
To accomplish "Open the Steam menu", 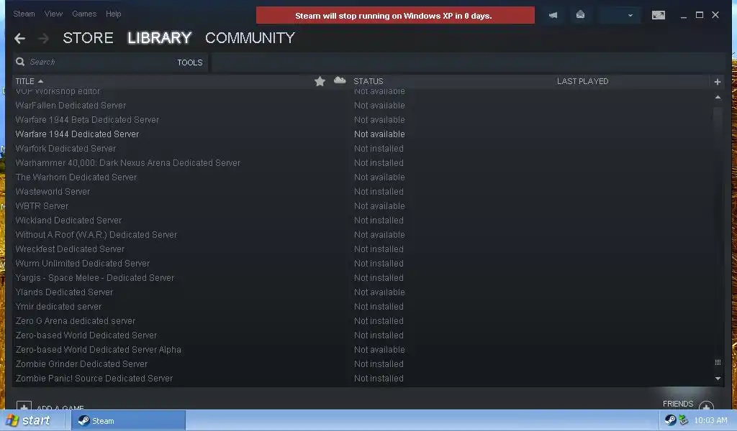I will click(24, 14).
